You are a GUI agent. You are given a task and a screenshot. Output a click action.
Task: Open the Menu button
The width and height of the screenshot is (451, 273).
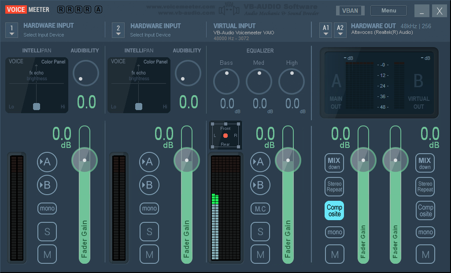coord(388,11)
